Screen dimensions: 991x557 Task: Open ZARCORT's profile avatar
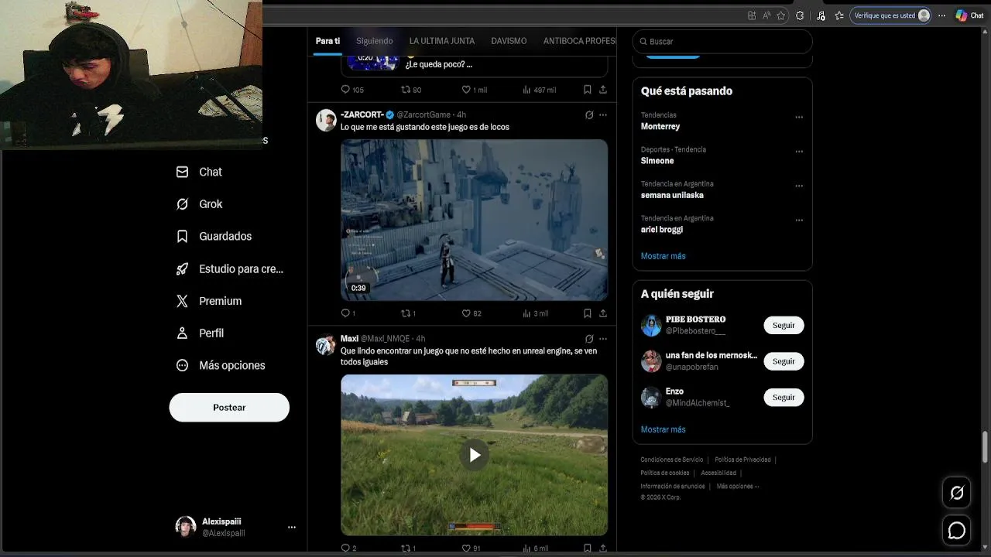(x=326, y=120)
